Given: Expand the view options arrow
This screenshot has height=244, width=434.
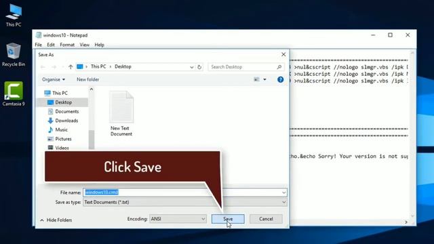Looking at the screenshot, I should (264, 80).
